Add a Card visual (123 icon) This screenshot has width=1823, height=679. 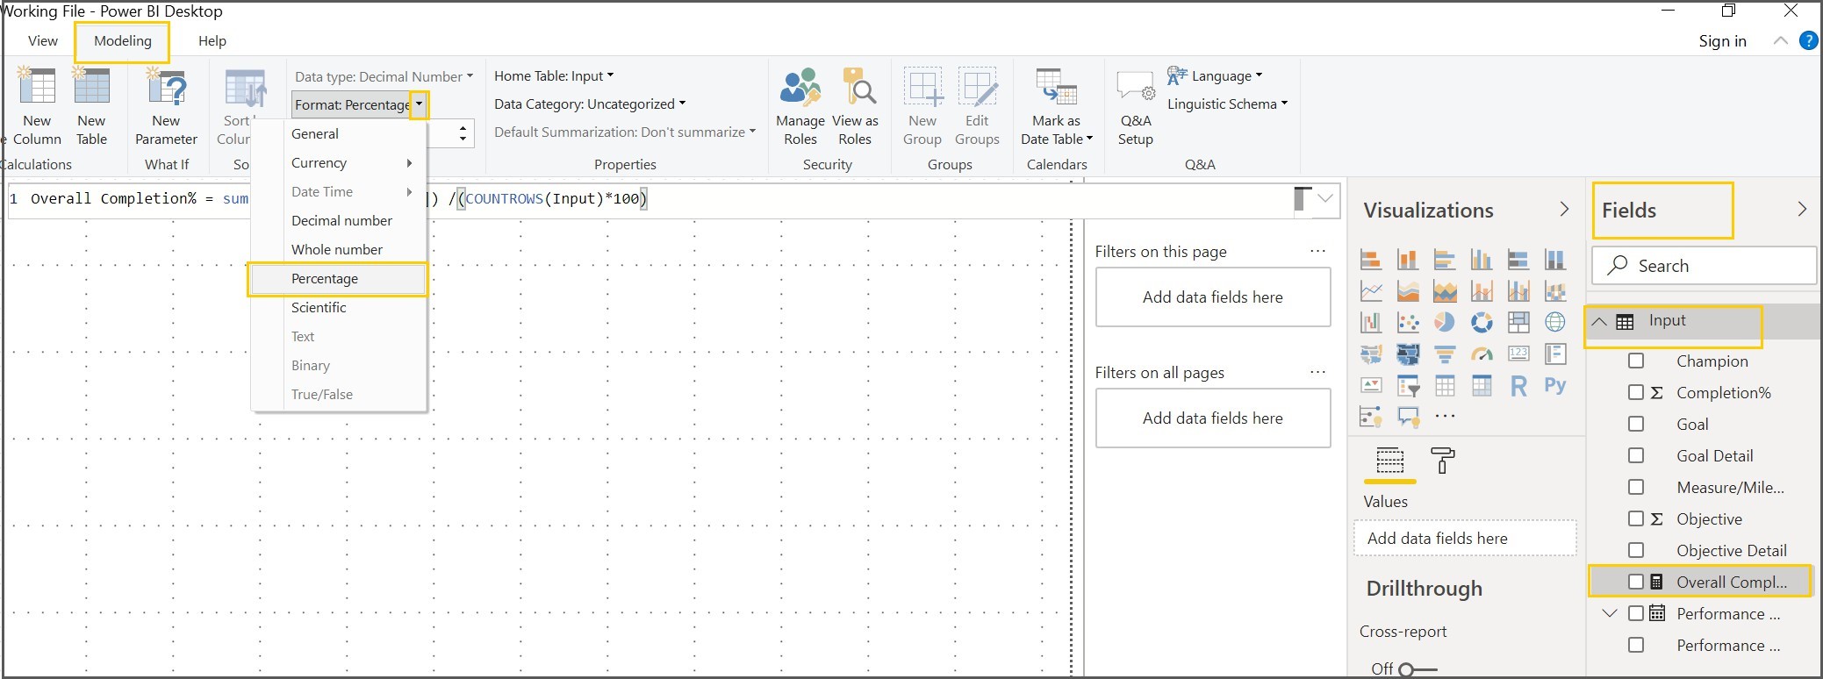point(1518,354)
